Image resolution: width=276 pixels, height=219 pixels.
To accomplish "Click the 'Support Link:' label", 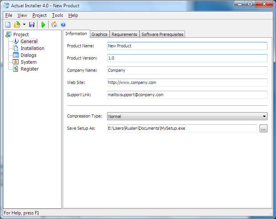I will pyautogui.click(x=79, y=95).
